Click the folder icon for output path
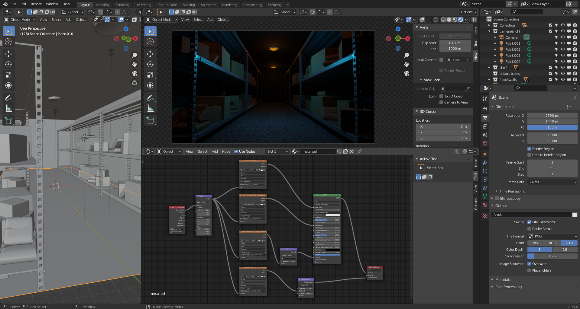This screenshot has width=580, height=309. [x=574, y=215]
